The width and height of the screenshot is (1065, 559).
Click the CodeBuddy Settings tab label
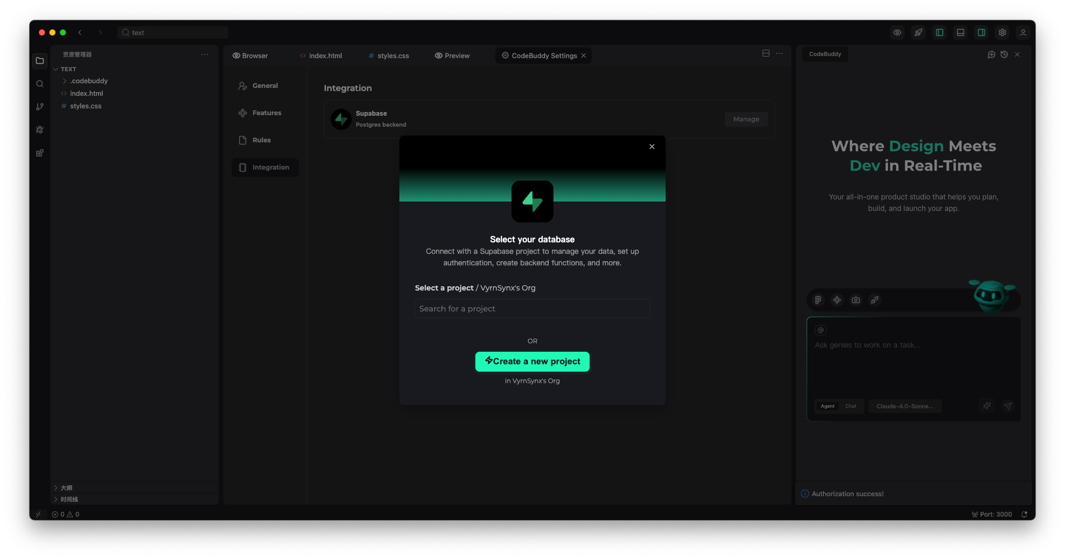pos(544,55)
